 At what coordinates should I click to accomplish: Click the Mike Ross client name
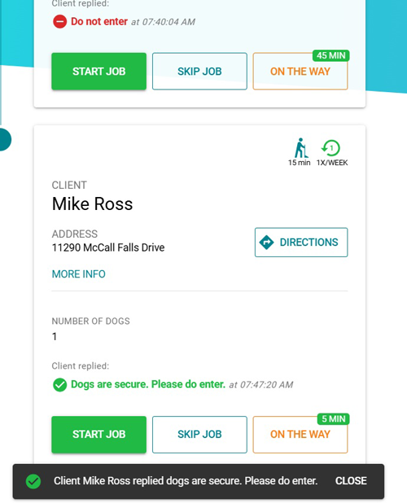[x=92, y=204]
